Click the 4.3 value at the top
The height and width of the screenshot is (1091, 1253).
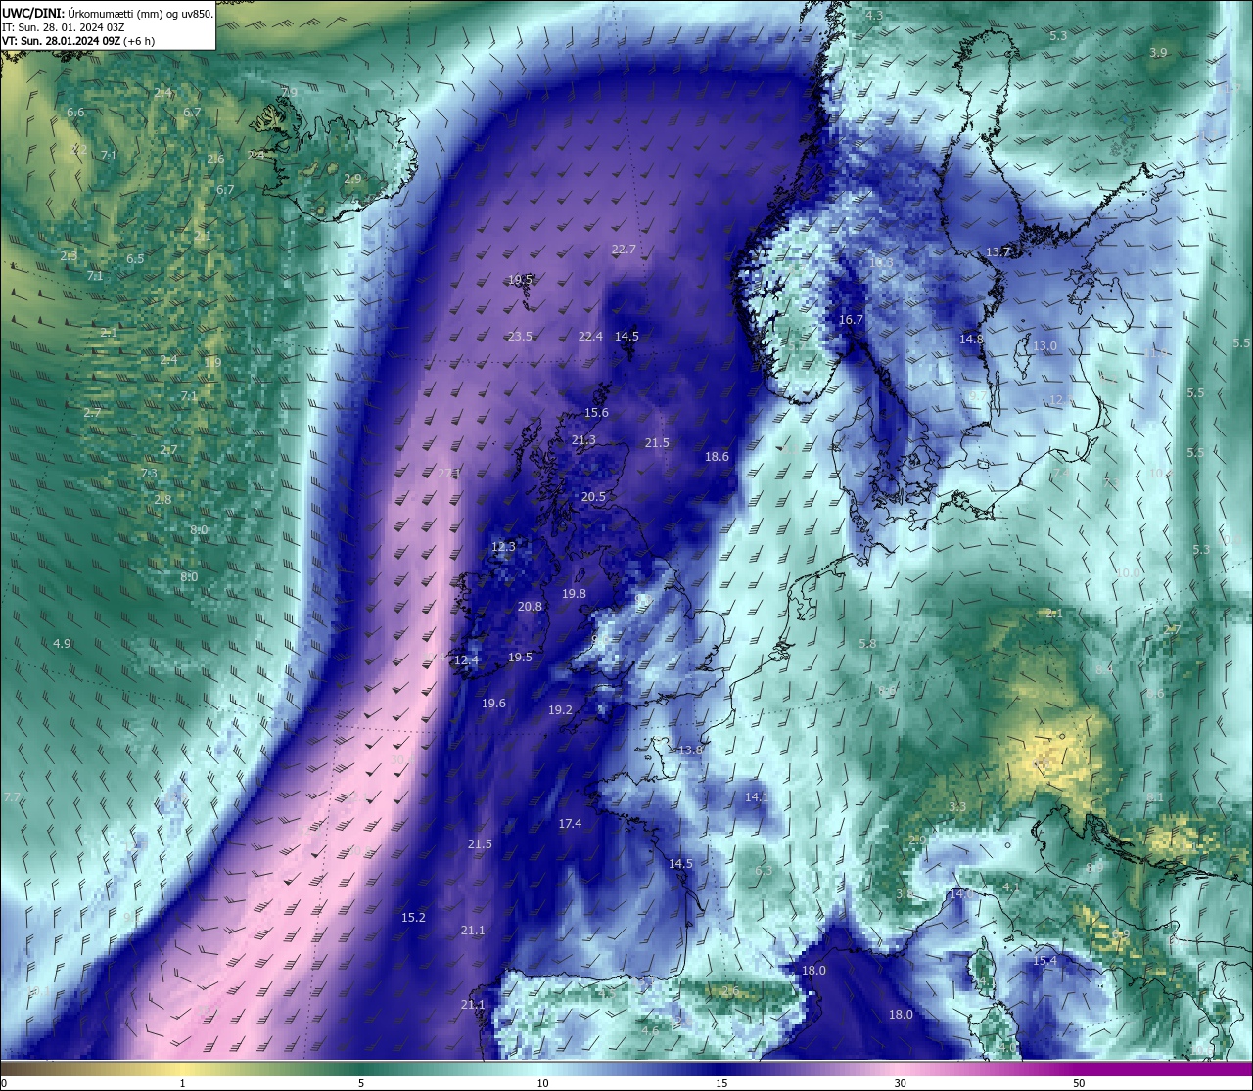pos(874,16)
